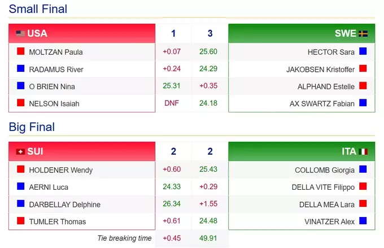The height and width of the screenshot is (248, 384).
Task: Click the Italy flag icon
Action: (x=363, y=151)
